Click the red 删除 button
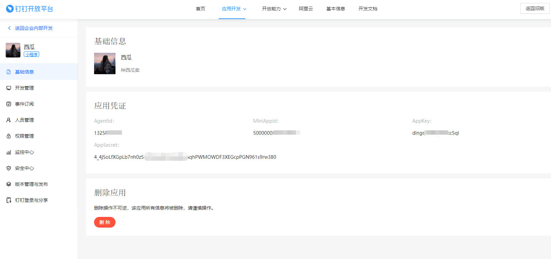Screen dimensions: 551x259 click(105, 222)
